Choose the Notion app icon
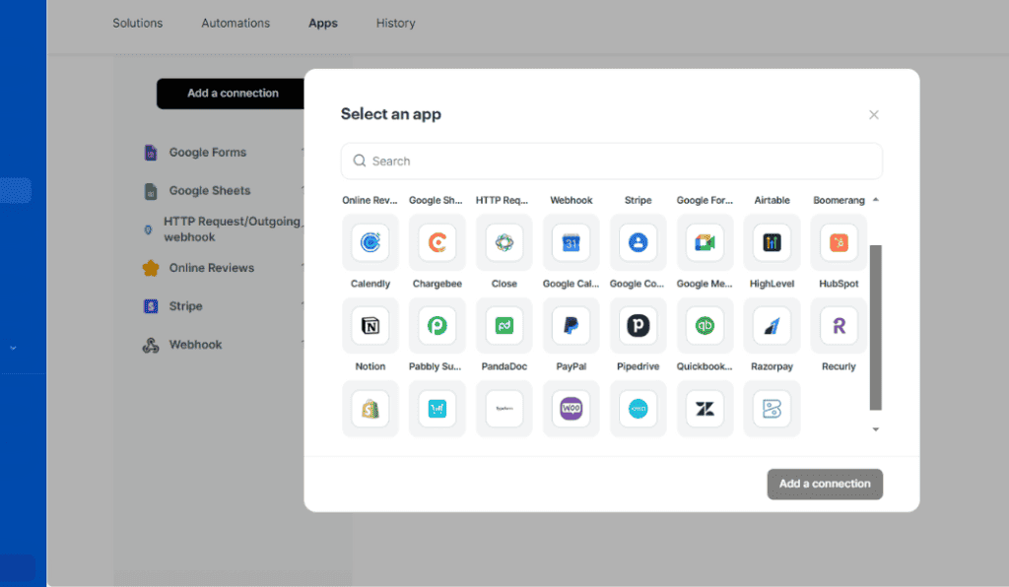Image resolution: width=1009 pixels, height=587 pixels. coord(370,325)
